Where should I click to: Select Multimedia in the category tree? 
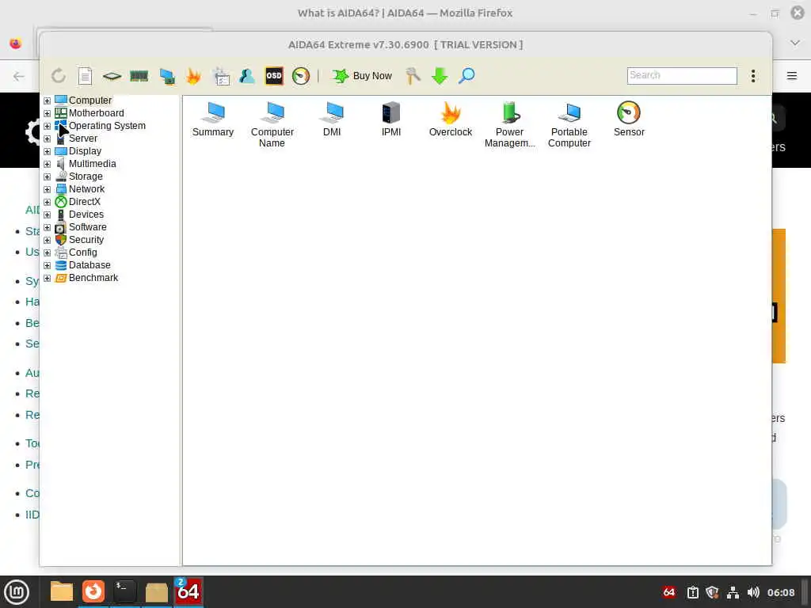(x=92, y=164)
